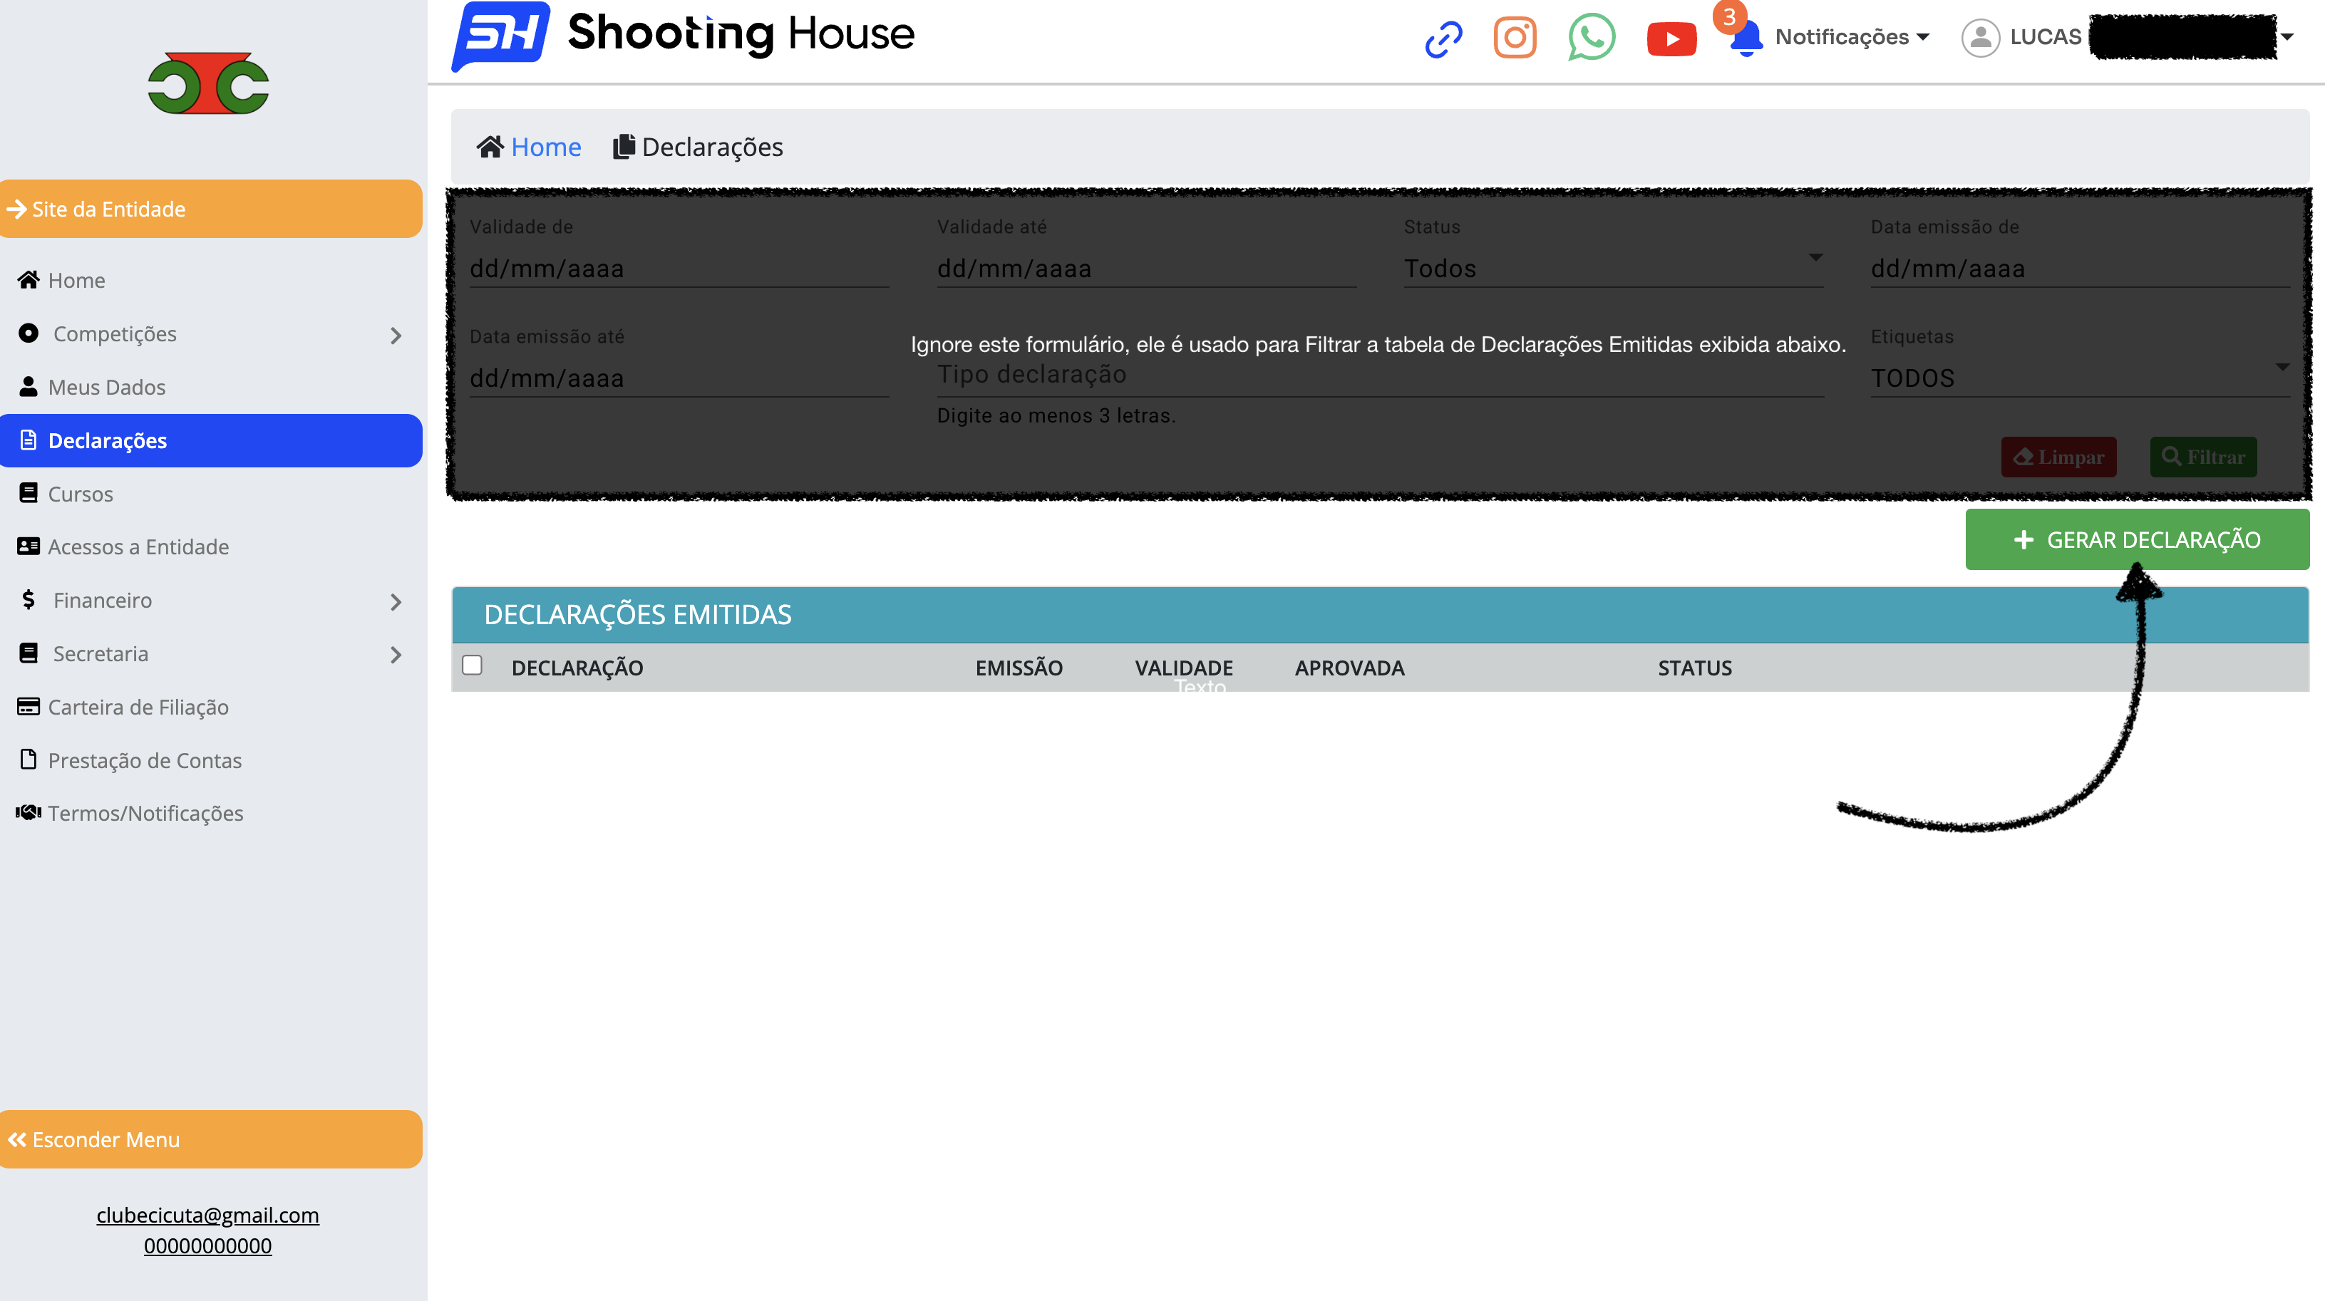This screenshot has height=1301, width=2325.
Task: Click the 00000000000 phone link
Action: coord(207,1245)
